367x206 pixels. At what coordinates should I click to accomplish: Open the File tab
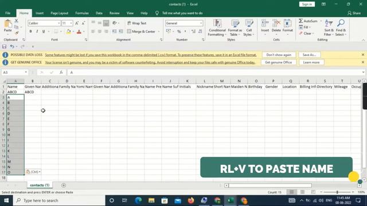[7, 13]
